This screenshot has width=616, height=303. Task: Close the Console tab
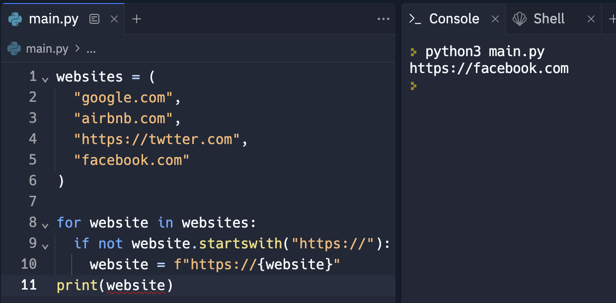(495, 19)
